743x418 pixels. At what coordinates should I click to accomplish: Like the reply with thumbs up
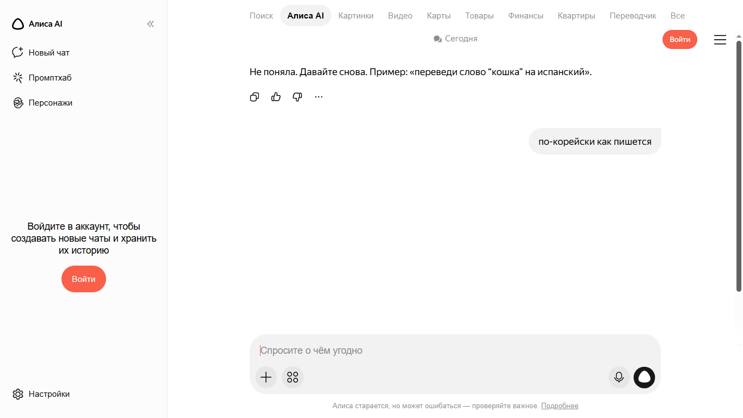tap(276, 97)
